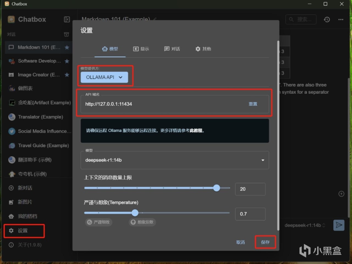This screenshot has width=352, height=264.
Task: Open 我的搭档 copilots page
Action: (38, 216)
